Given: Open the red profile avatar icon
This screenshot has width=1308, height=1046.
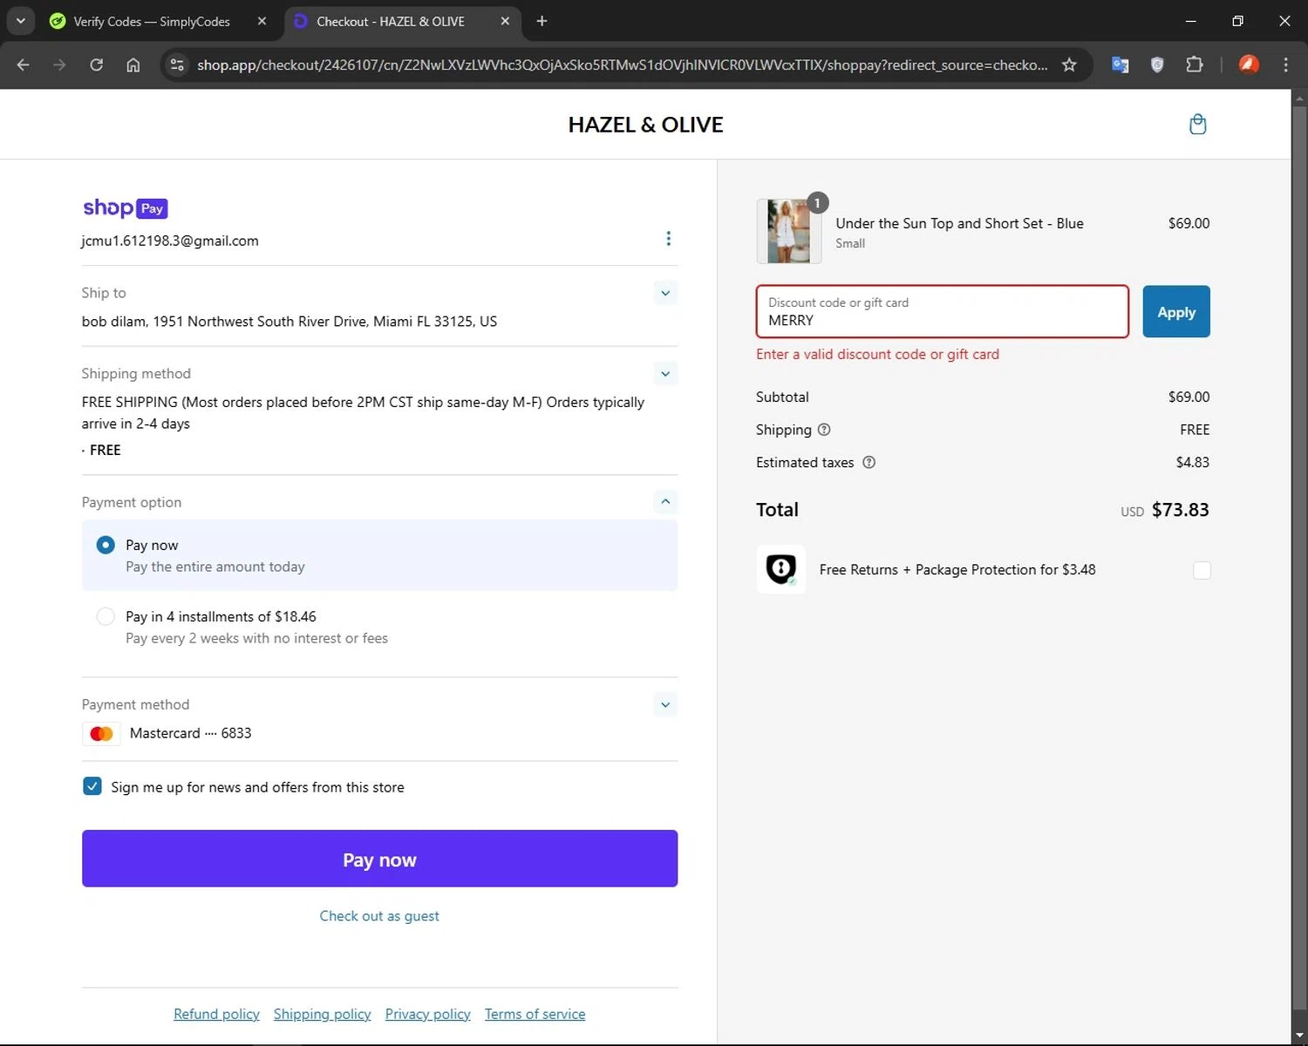Looking at the screenshot, I should [1249, 65].
